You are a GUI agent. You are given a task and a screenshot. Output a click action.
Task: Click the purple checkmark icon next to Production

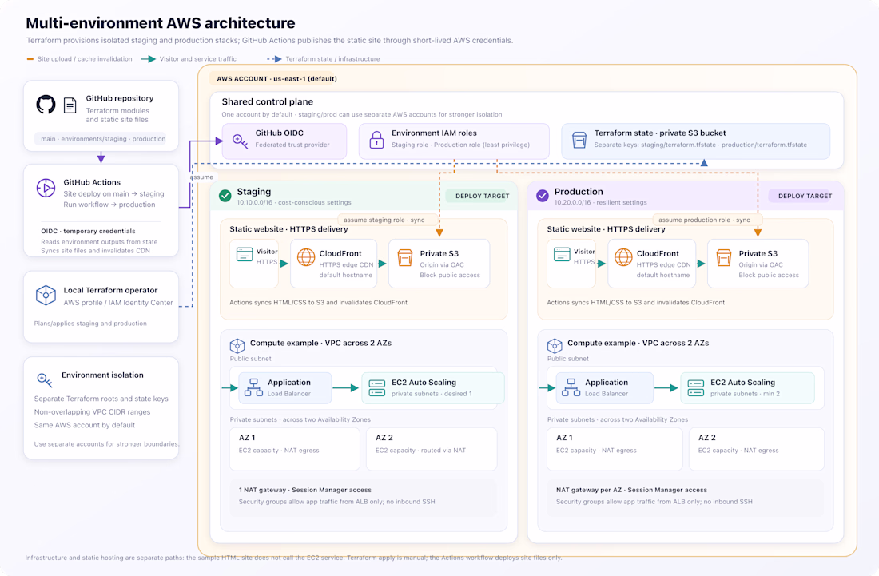543,196
